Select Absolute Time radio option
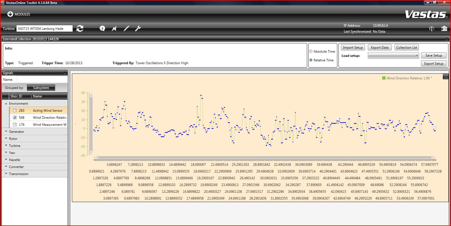The width and height of the screenshot is (451, 226). pos(311,52)
